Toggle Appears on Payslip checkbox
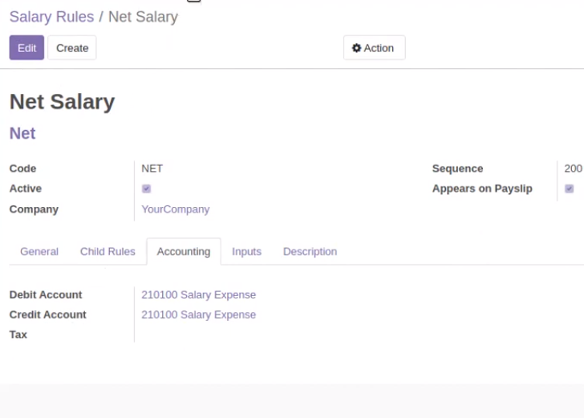This screenshot has width=584, height=418. tap(569, 189)
